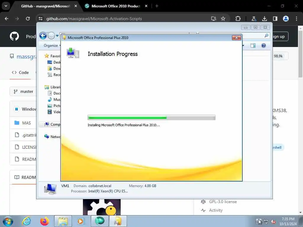Click install app icon in address bar

pyautogui.click(x=213, y=19)
